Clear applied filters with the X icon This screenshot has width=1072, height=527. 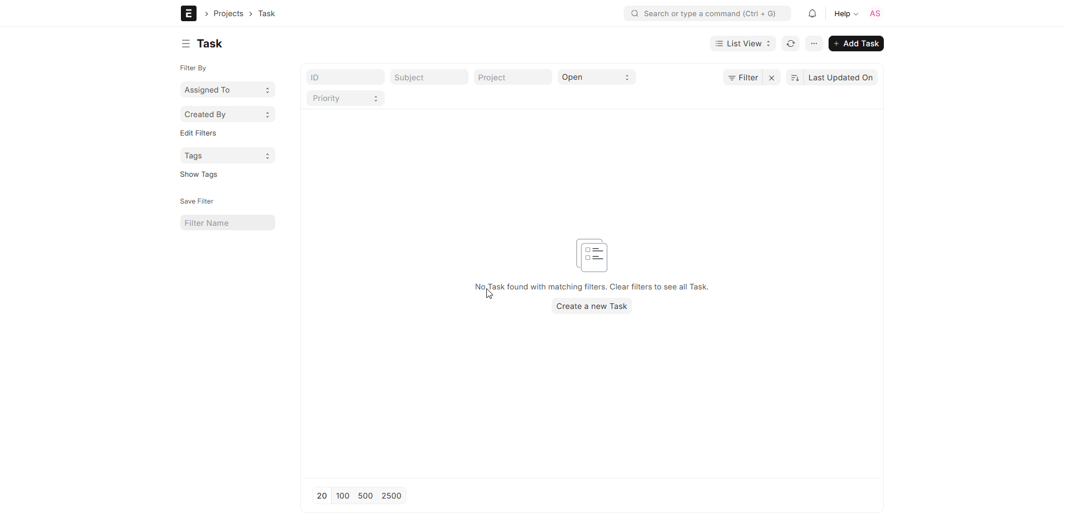click(772, 78)
